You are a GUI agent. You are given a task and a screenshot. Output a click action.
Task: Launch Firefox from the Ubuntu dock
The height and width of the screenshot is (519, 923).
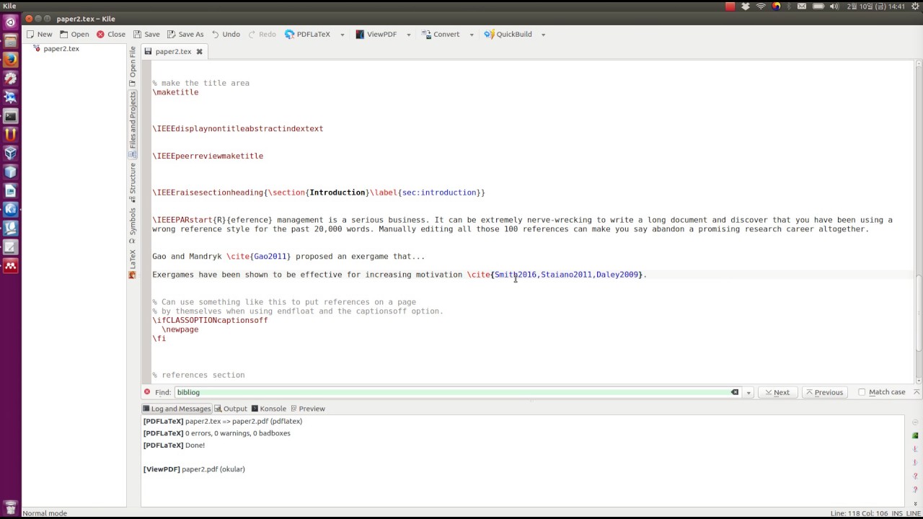(x=11, y=60)
